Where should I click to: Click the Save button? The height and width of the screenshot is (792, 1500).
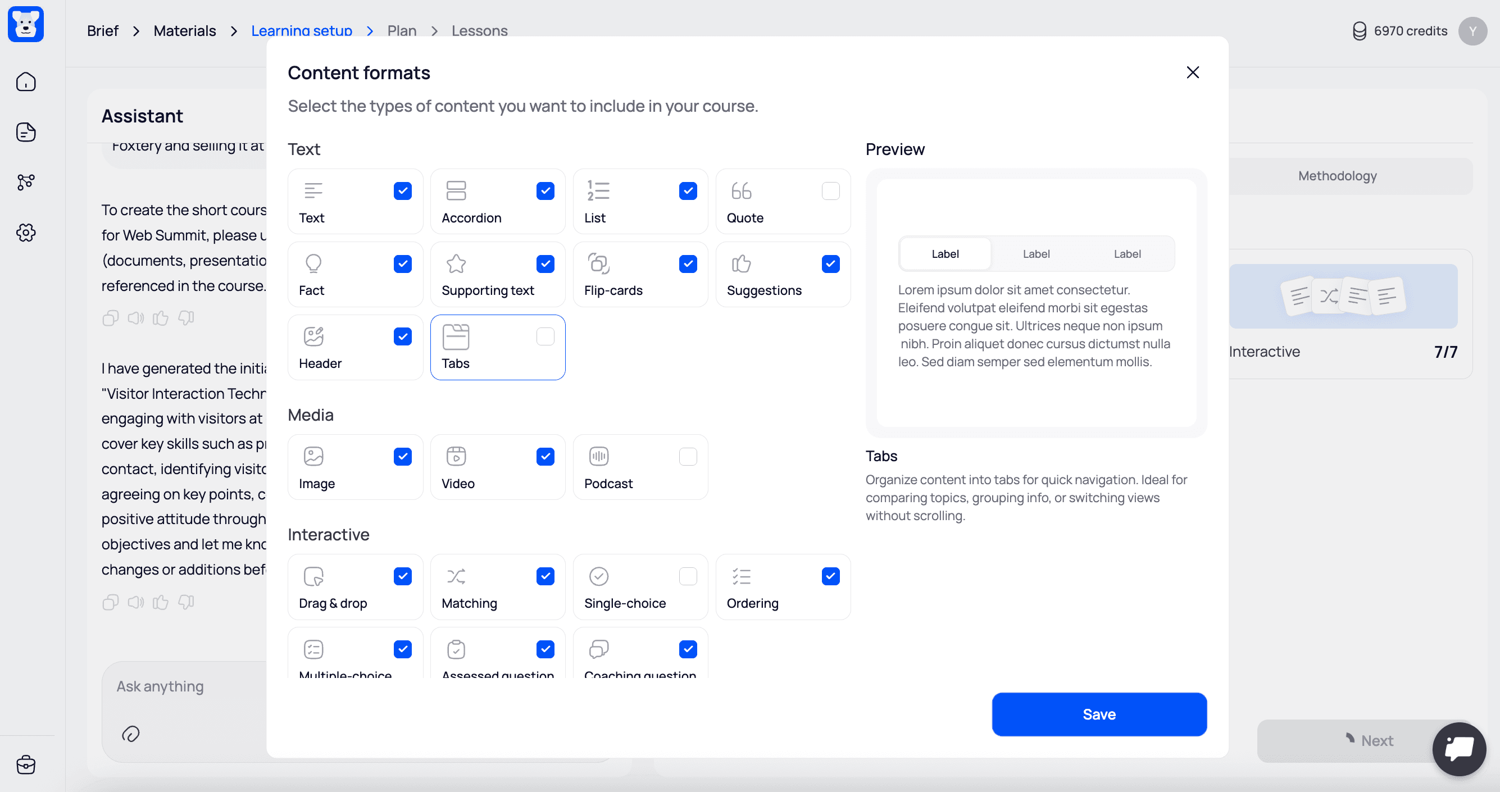pos(1098,714)
